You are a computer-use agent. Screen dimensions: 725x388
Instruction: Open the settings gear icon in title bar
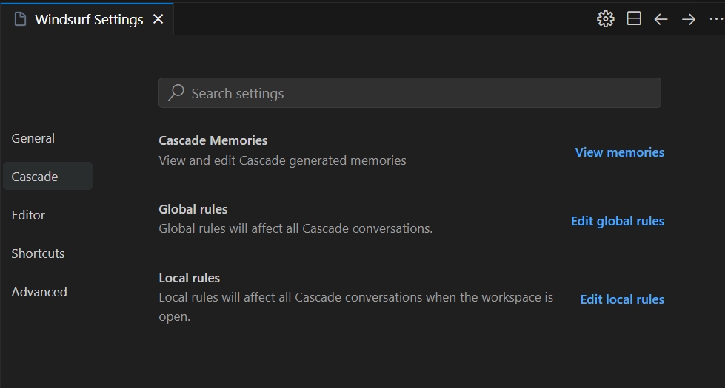(x=606, y=19)
